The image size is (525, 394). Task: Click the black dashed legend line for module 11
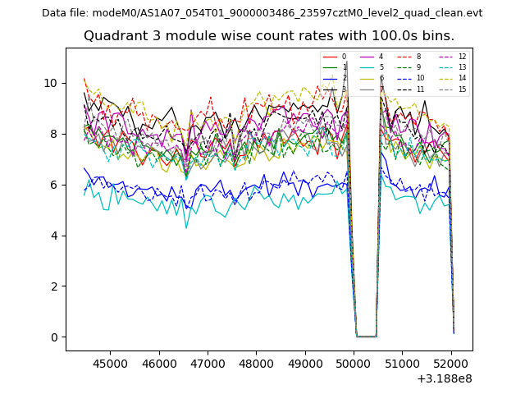click(404, 89)
